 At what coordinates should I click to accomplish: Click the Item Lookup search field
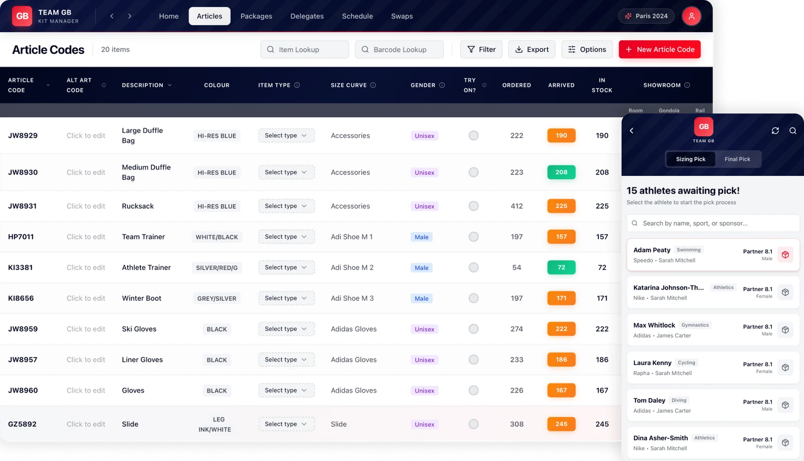pos(305,49)
